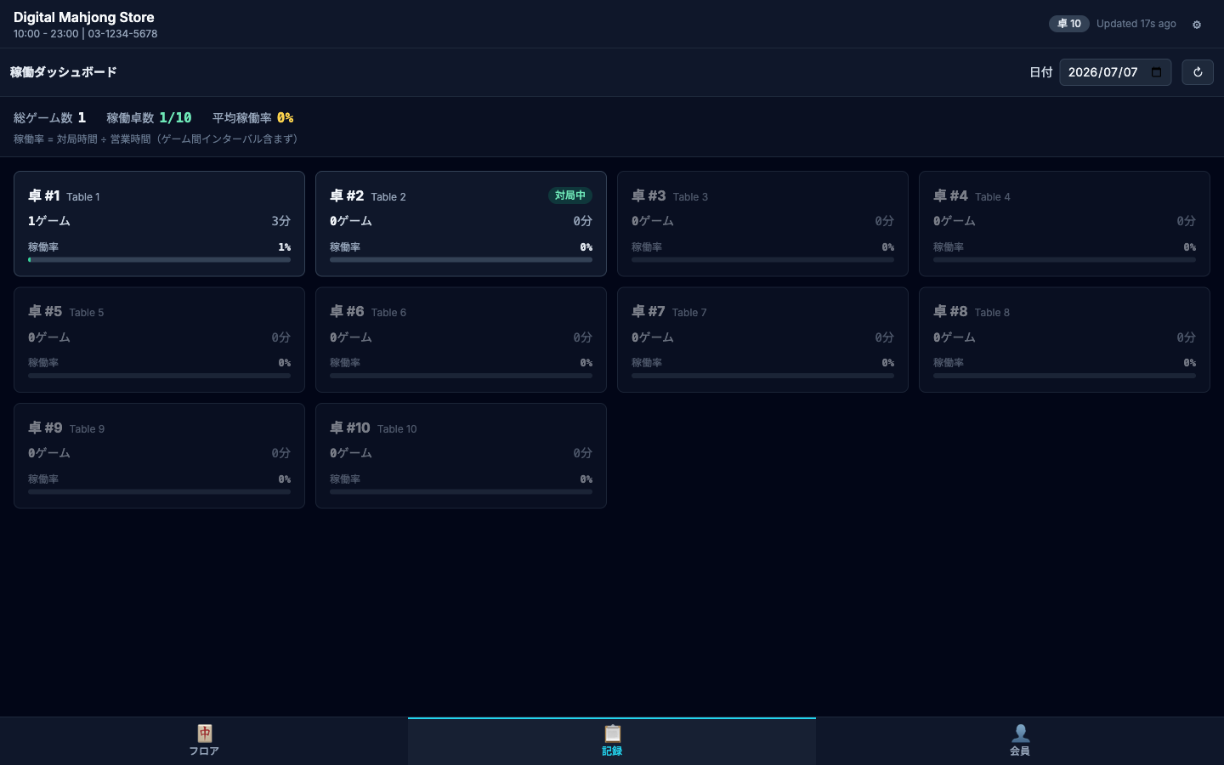The image size is (1224, 765).
Task: Select the Members person icon
Action: [1020, 733]
